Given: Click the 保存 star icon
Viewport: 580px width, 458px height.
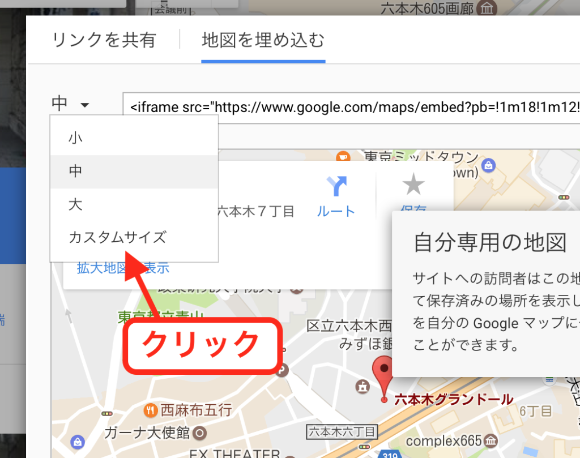Looking at the screenshot, I should point(413,185).
